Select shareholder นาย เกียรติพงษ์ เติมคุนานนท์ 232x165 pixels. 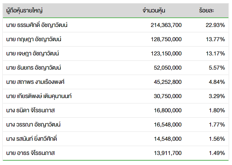click(x=39, y=96)
